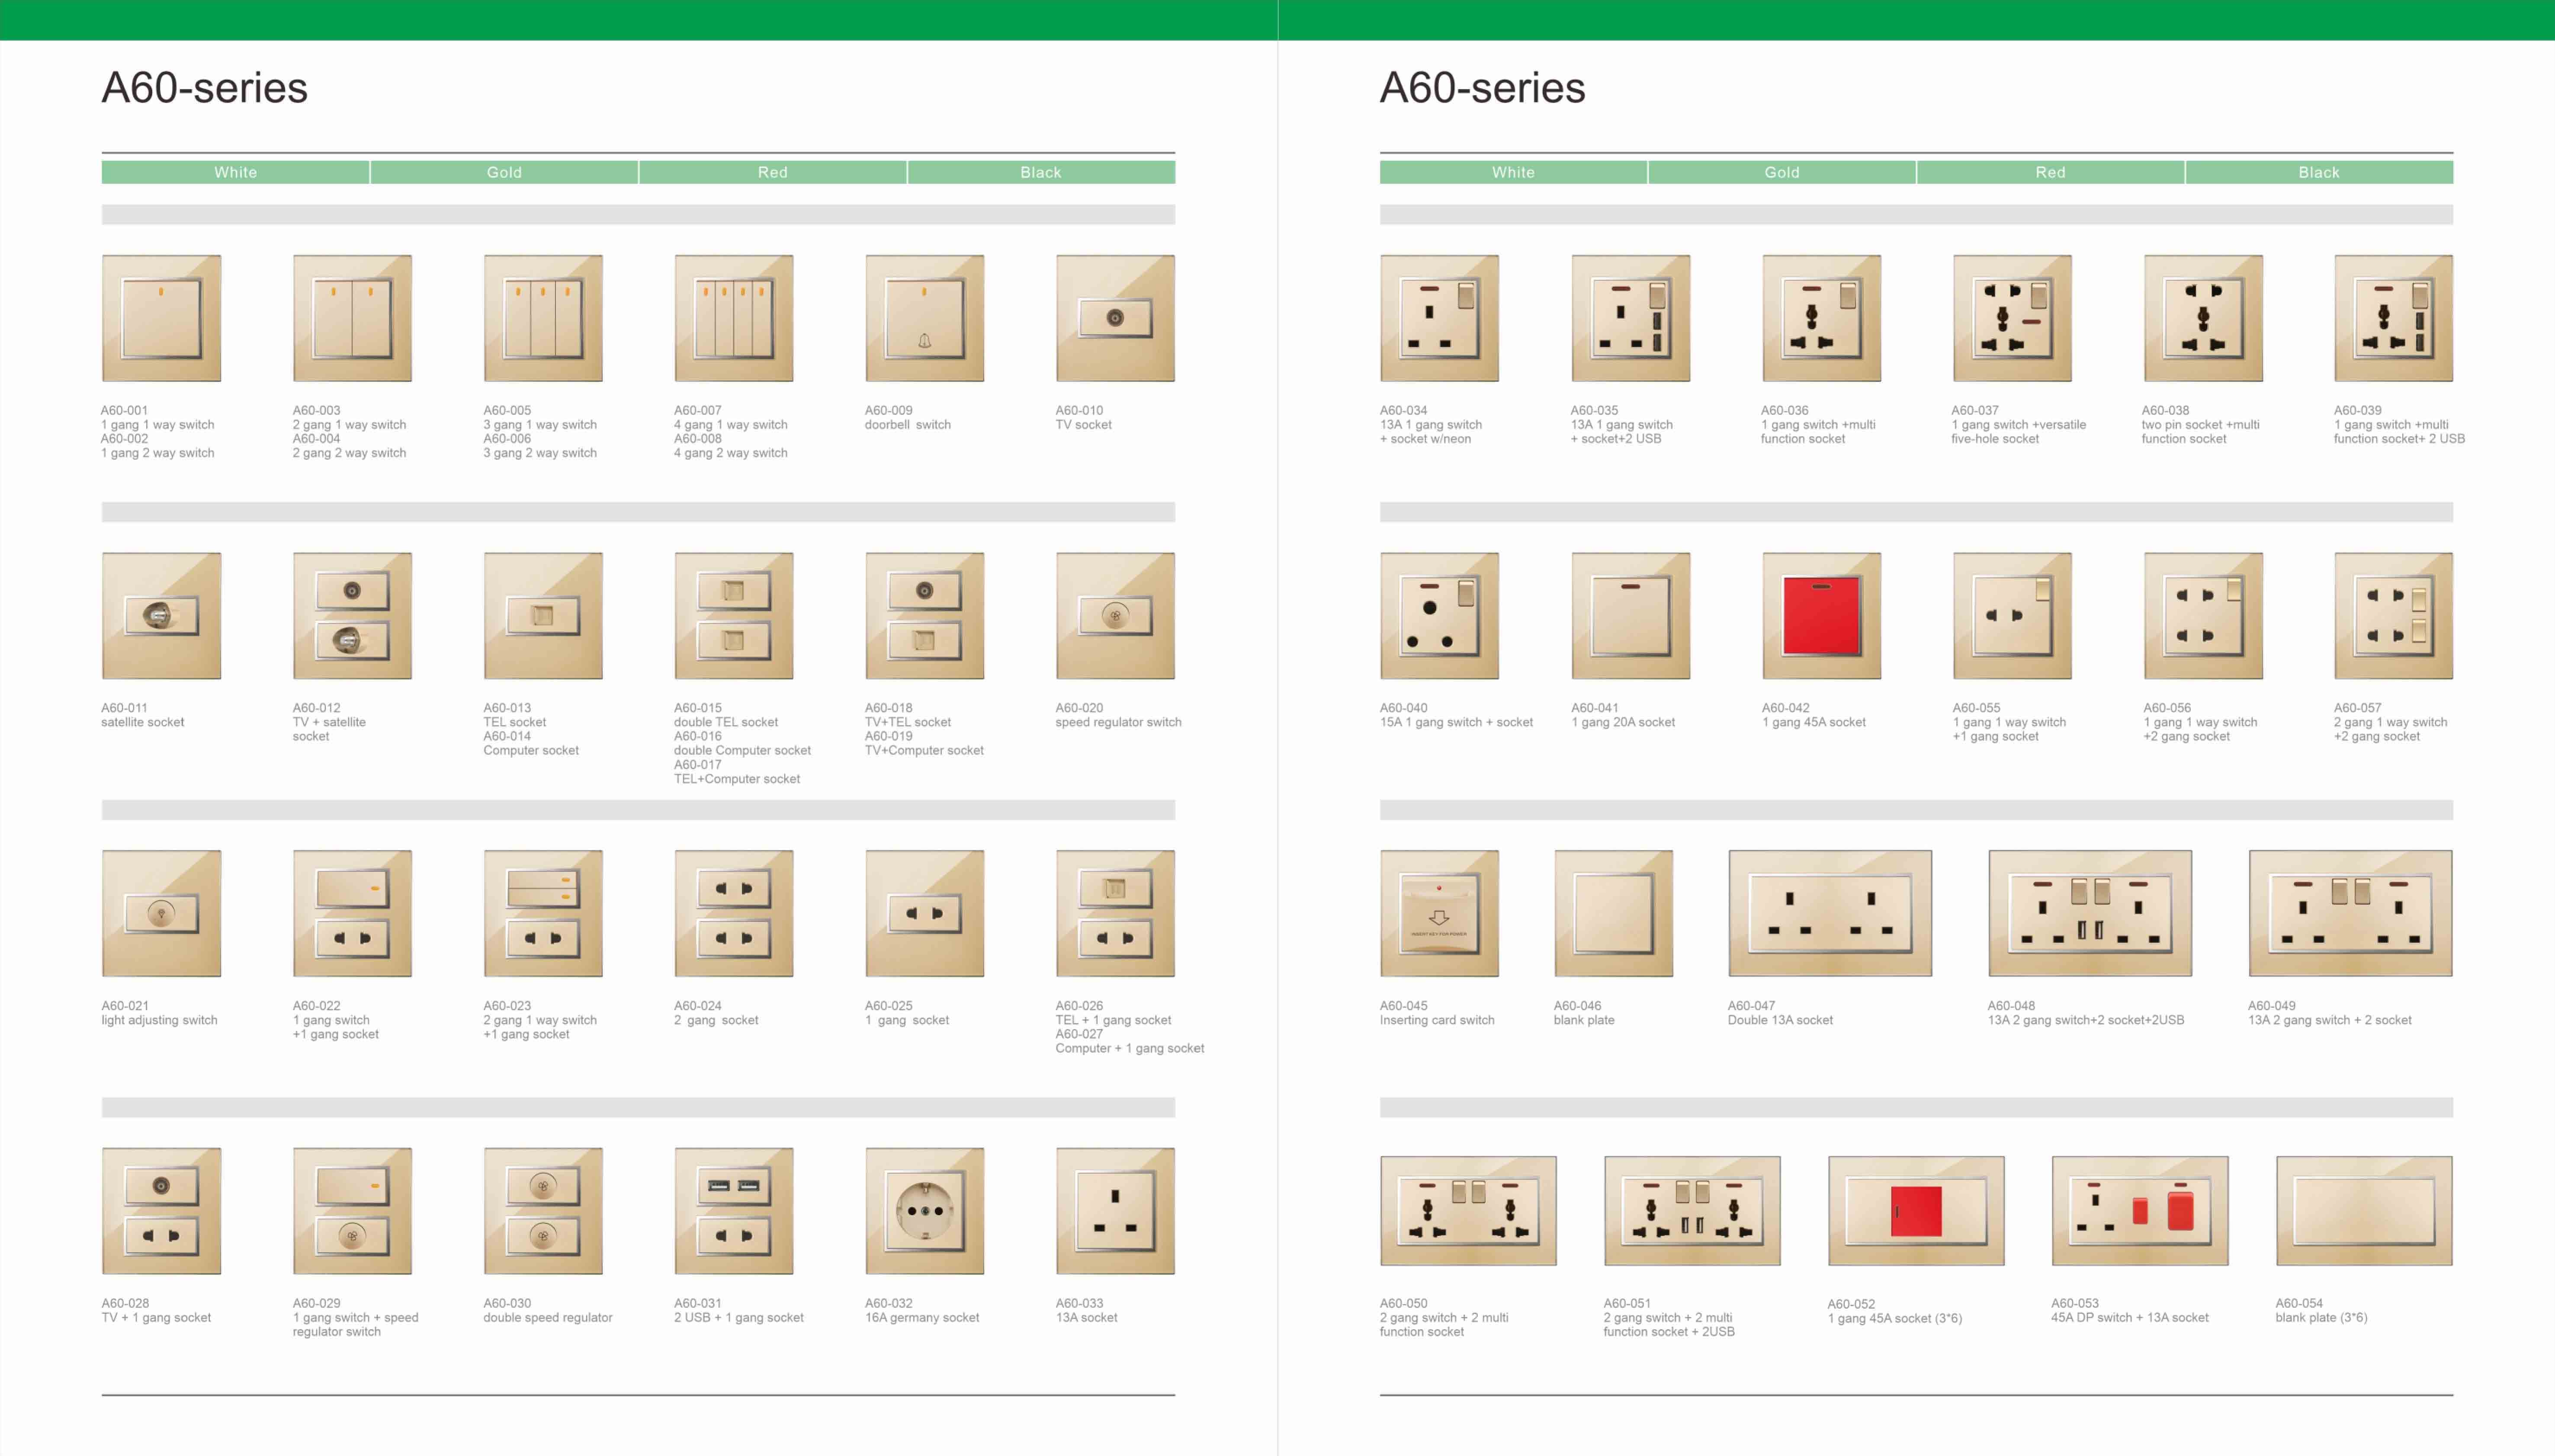2555x1456 pixels.
Task: Open the A60-015 double TEL socket image
Action: [734, 616]
